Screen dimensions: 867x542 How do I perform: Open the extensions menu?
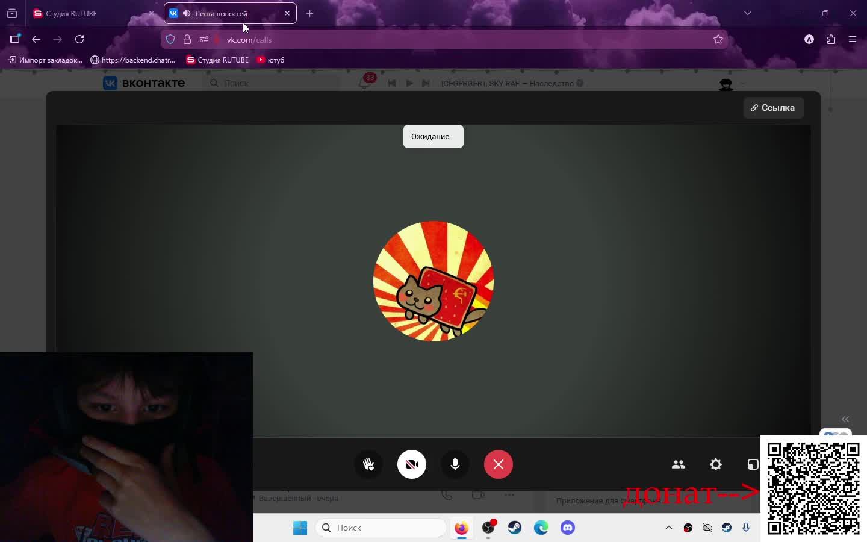831,39
